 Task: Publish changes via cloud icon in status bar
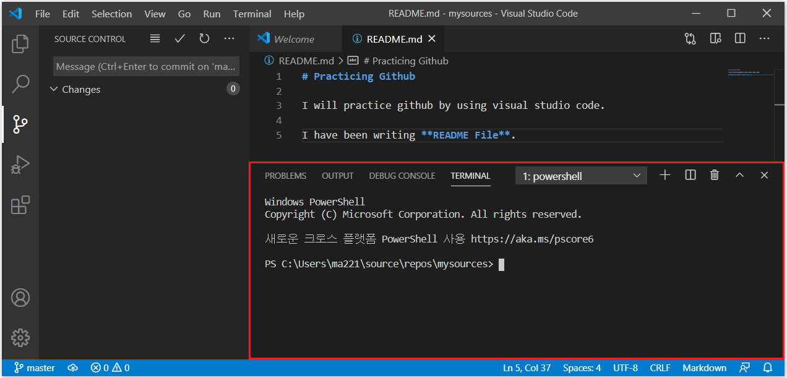(73, 368)
